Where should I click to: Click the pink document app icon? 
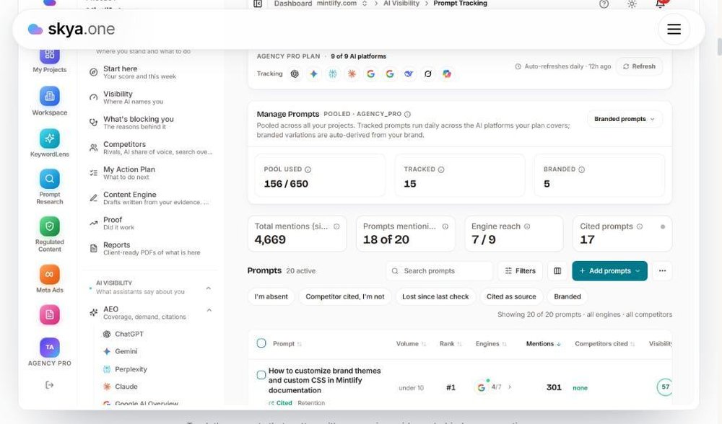coord(49,314)
